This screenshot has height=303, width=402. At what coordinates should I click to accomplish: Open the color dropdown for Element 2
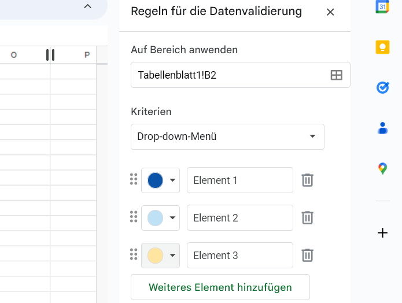[172, 218]
